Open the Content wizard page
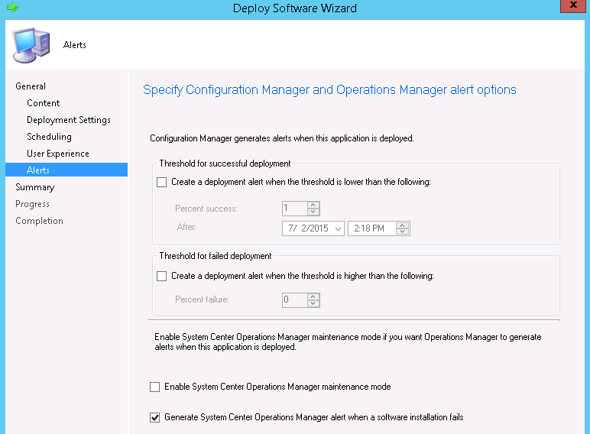Screen dimensions: 590x434 (44, 103)
